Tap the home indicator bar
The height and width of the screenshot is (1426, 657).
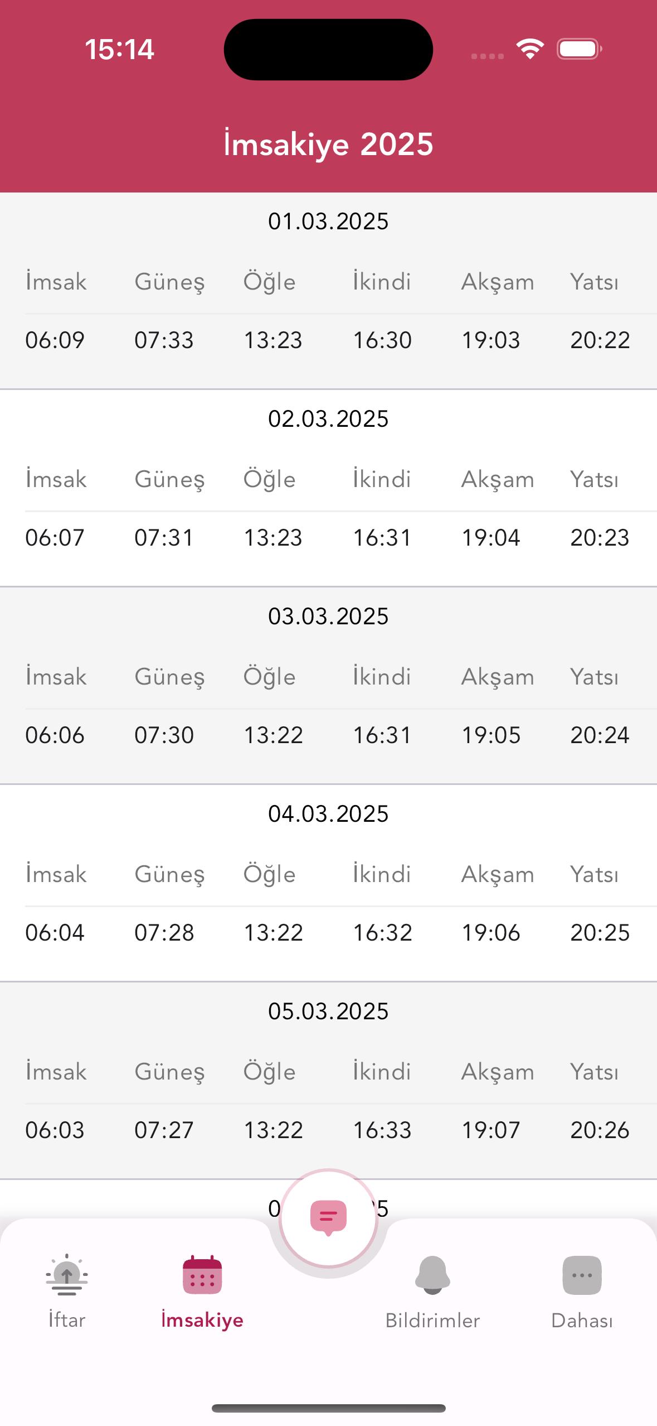point(328,1408)
